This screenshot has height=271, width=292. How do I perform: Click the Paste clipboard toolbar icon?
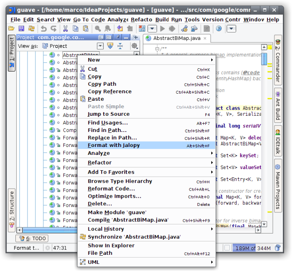[85, 28]
